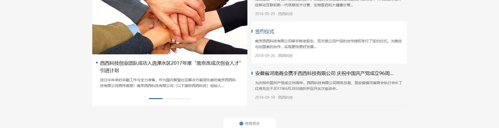Click the 2018-09-18 date label
The width and height of the screenshot is (499, 128).
click(x=265, y=97)
